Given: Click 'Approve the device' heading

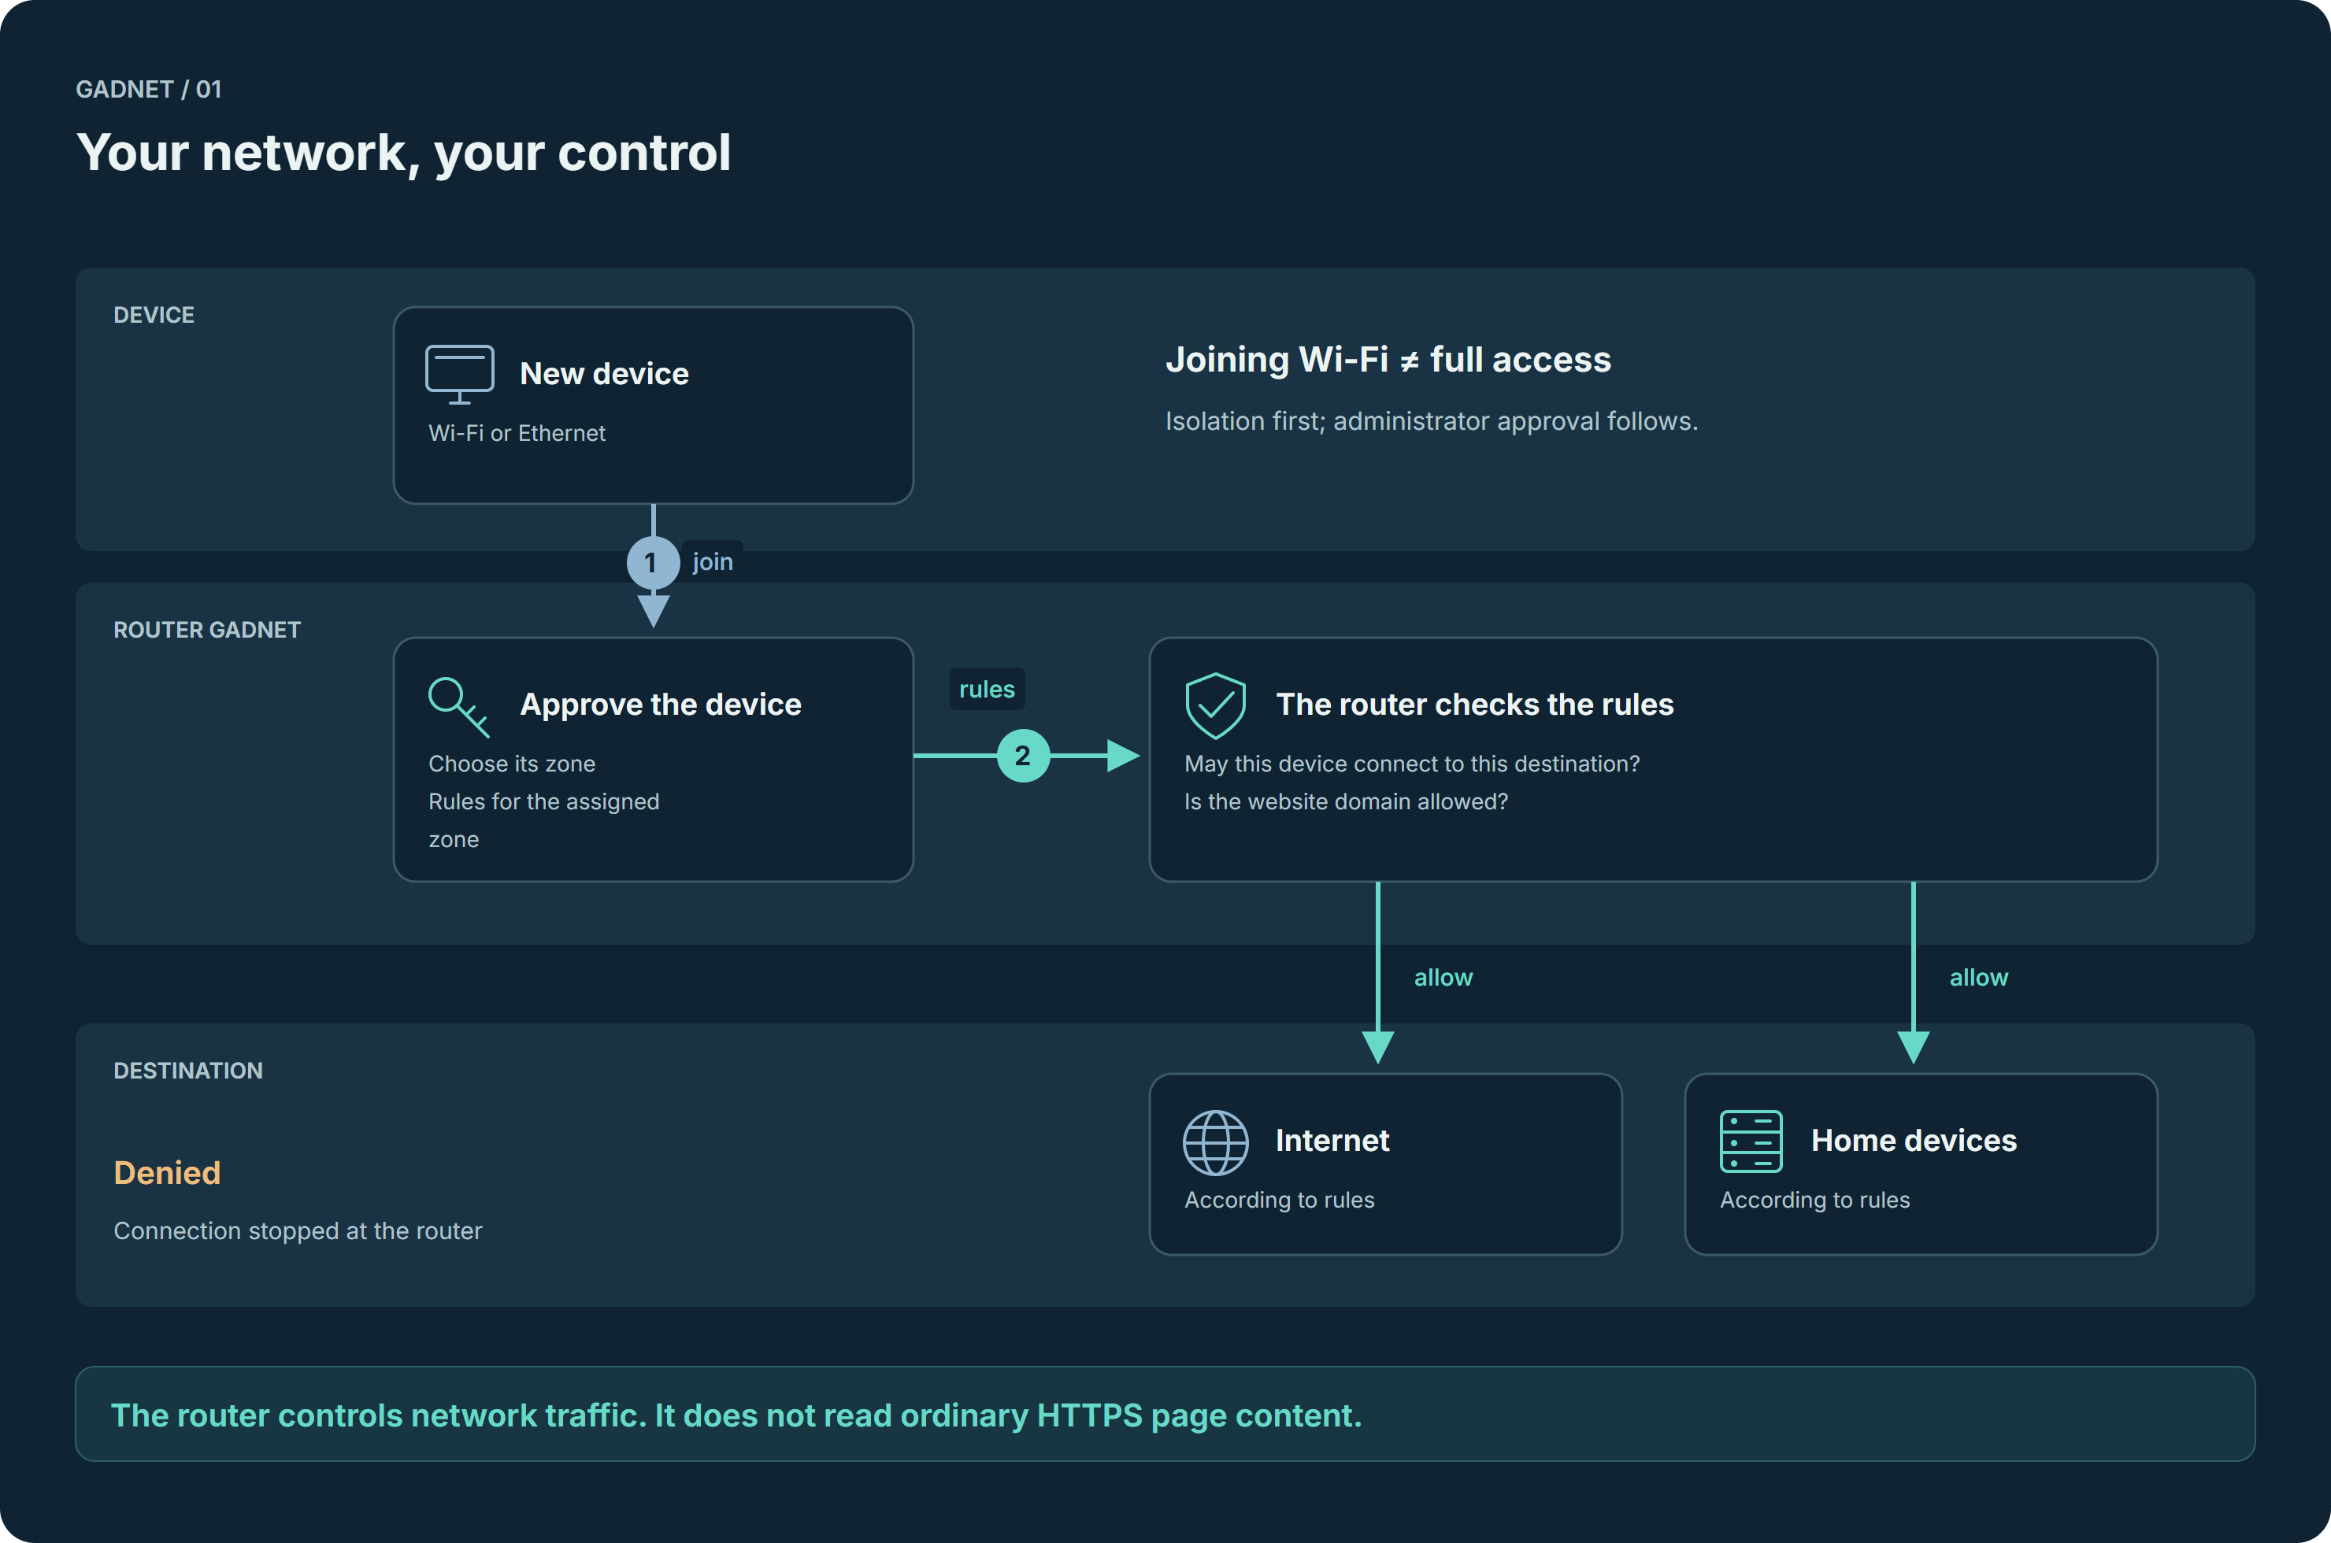Looking at the screenshot, I should 661,705.
